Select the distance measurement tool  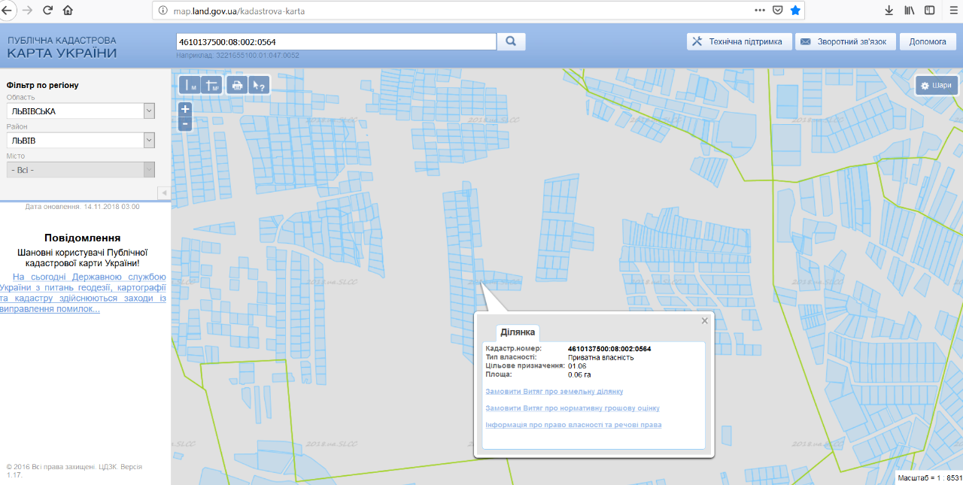click(x=190, y=85)
